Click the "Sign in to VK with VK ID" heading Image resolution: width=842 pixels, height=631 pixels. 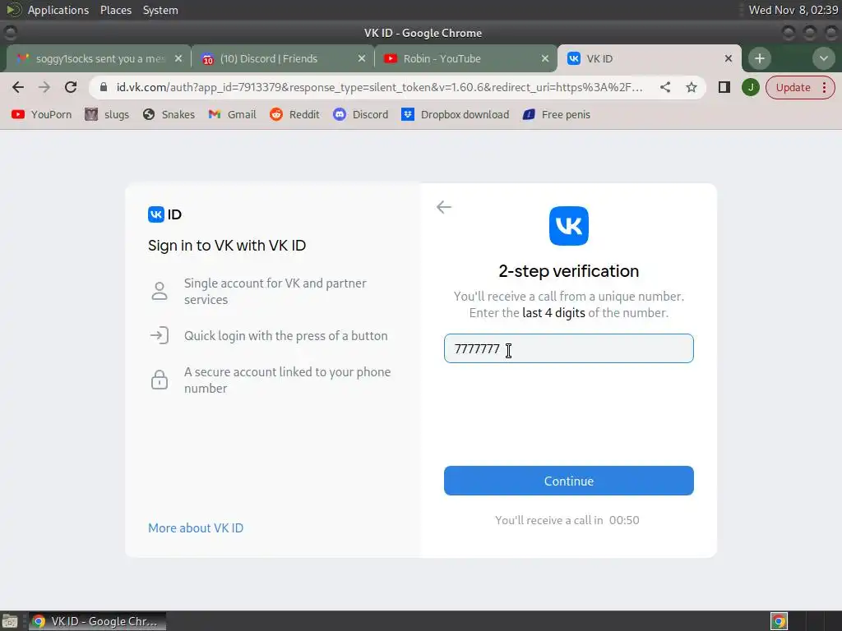(x=227, y=245)
